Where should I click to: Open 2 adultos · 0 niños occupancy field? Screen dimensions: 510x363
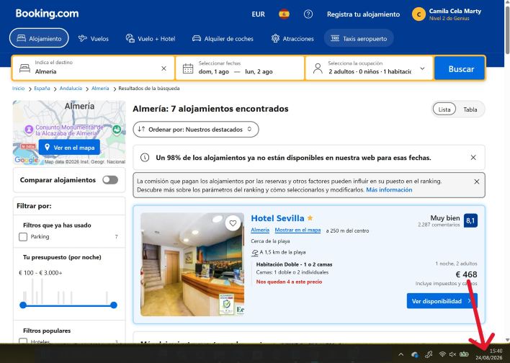[370, 68]
